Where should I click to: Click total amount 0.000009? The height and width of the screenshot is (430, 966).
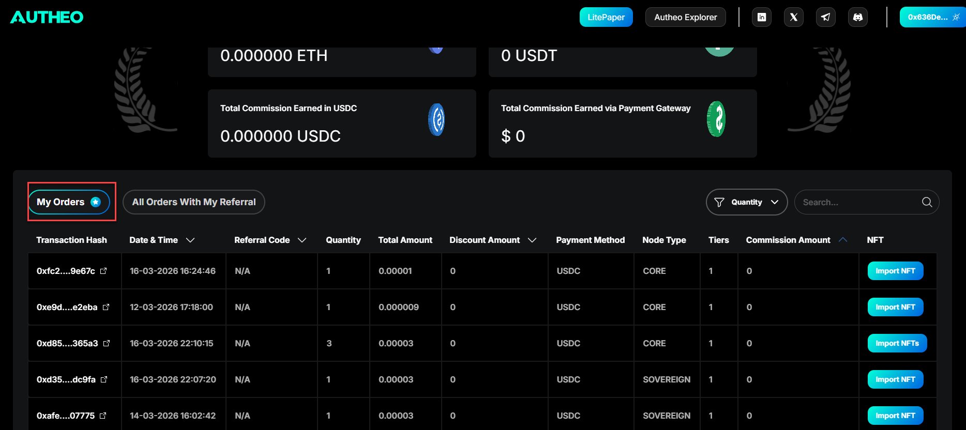tap(399, 307)
